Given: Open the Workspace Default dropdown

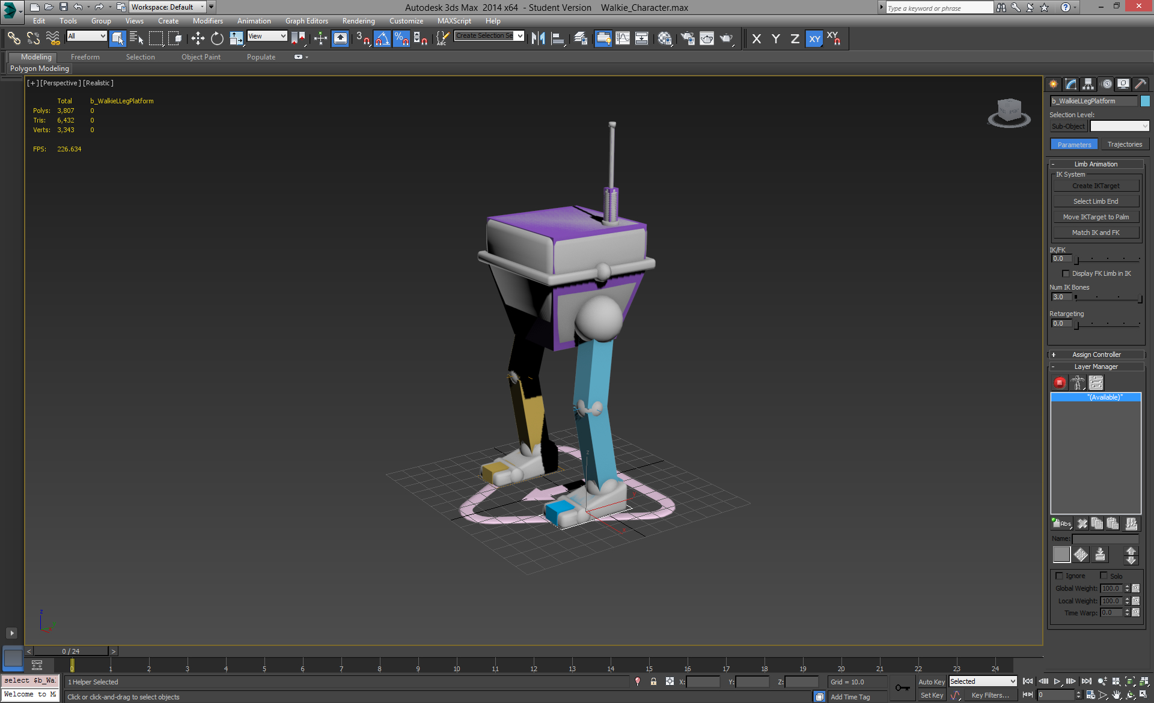Looking at the screenshot, I should click(x=168, y=7).
